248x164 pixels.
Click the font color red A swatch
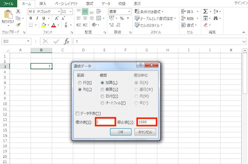click(53, 25)
